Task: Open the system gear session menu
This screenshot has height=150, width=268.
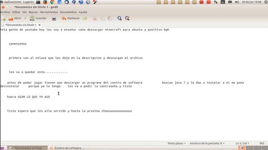Action: click(266, 2)
